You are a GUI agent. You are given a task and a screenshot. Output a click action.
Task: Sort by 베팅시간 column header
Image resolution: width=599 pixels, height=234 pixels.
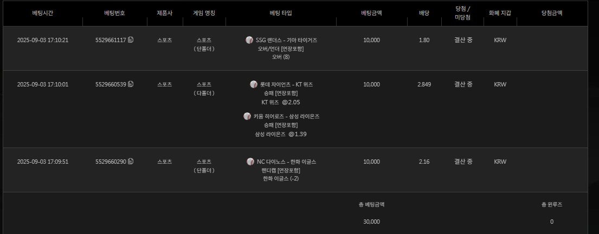(43, 13)
